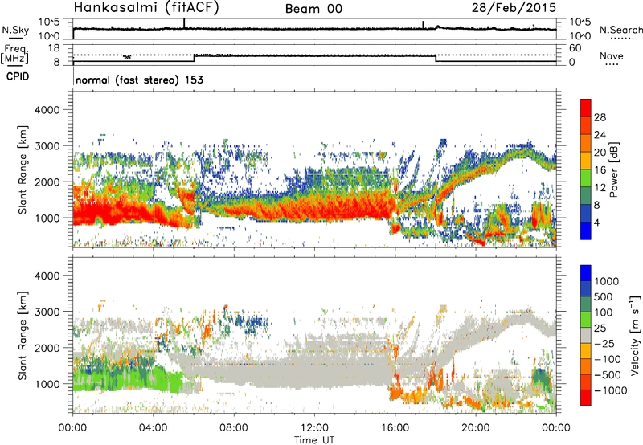Click the '20:00' time axis label

[476, 428]
